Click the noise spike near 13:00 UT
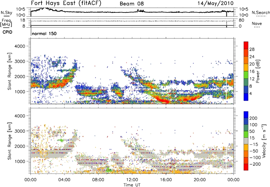Image resolution: width=270 pixels, height=187 pixels. (x=140, y=11)
